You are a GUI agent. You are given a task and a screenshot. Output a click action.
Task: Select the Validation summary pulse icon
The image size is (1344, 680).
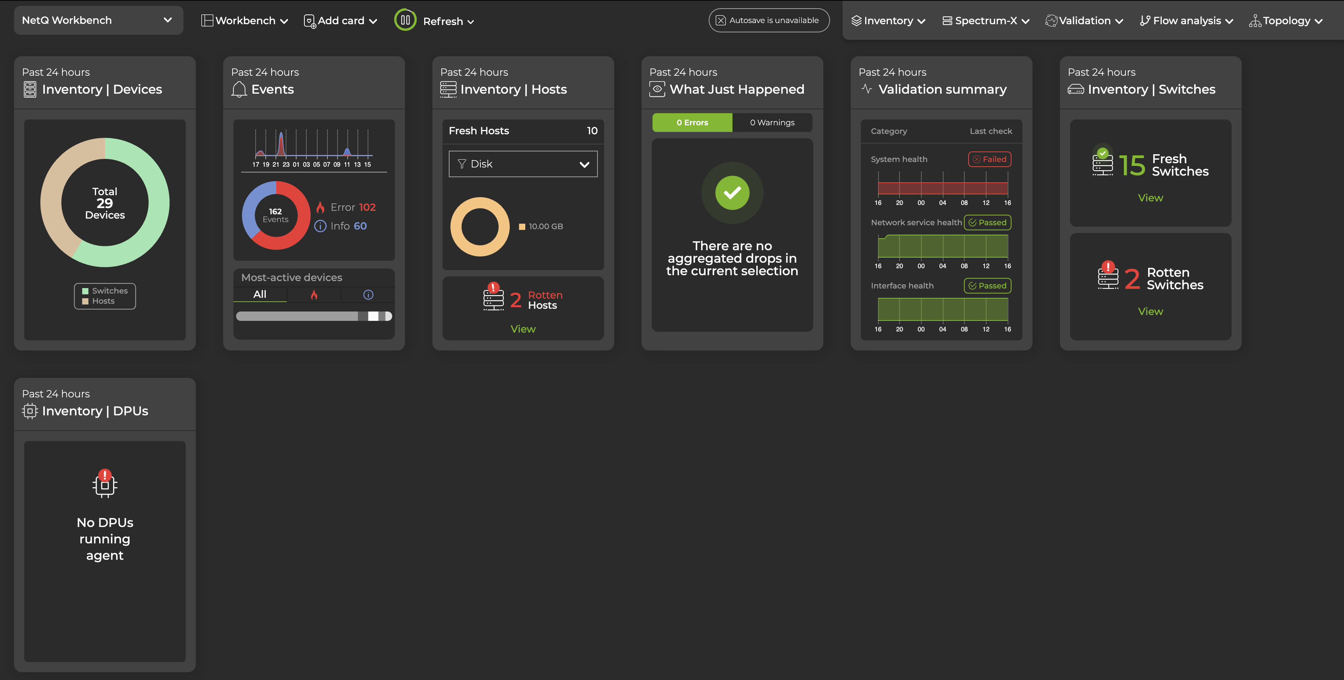[867, 89]
